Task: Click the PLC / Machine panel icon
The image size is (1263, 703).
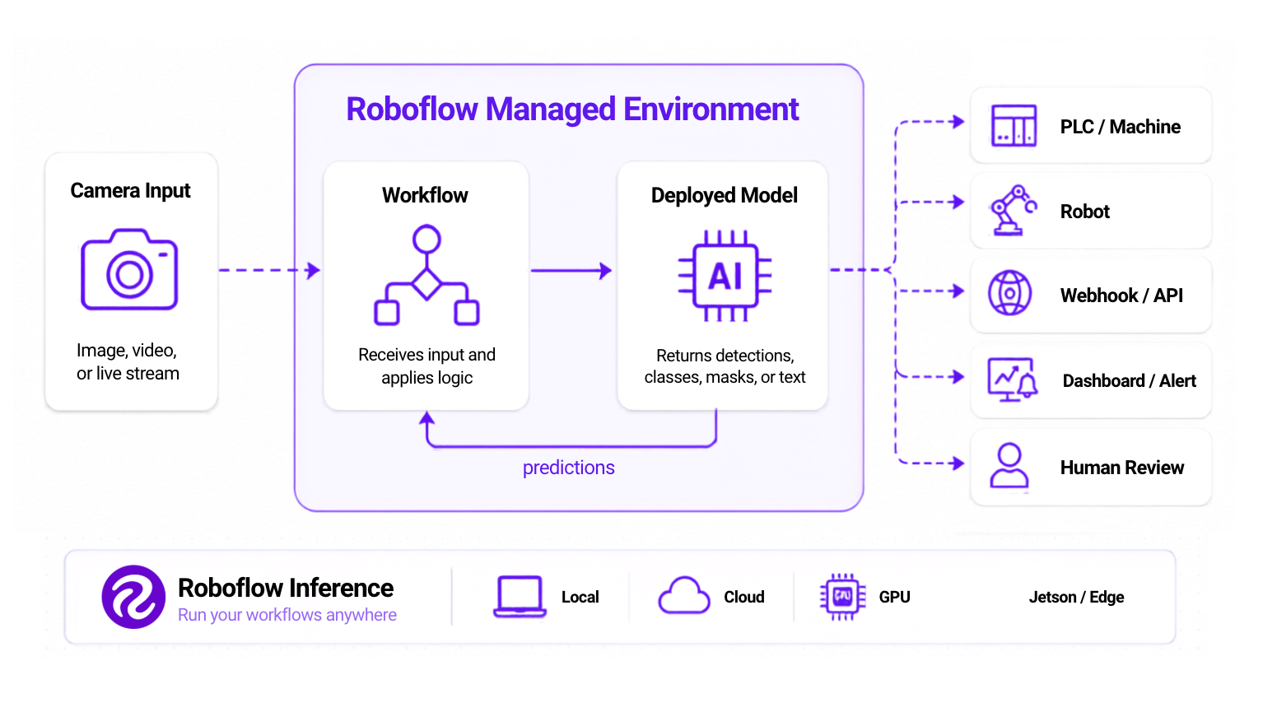Action: point(1014,126)
